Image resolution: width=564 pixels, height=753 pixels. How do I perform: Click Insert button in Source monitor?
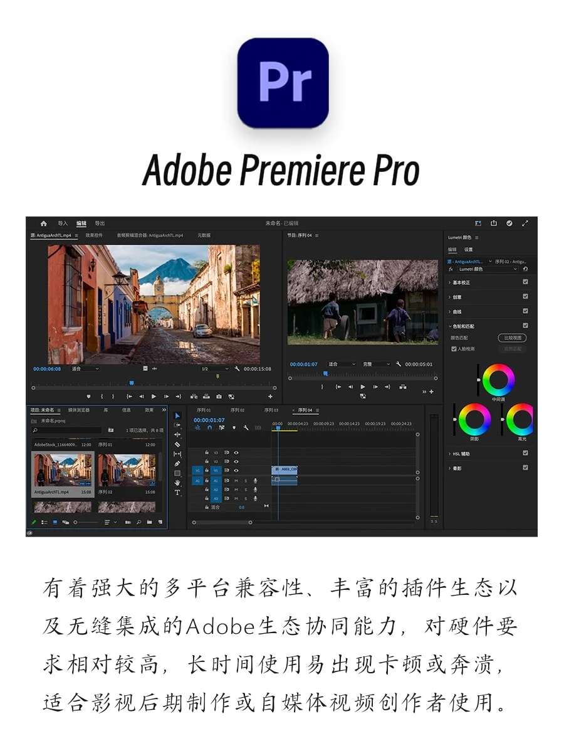(194, 397)
